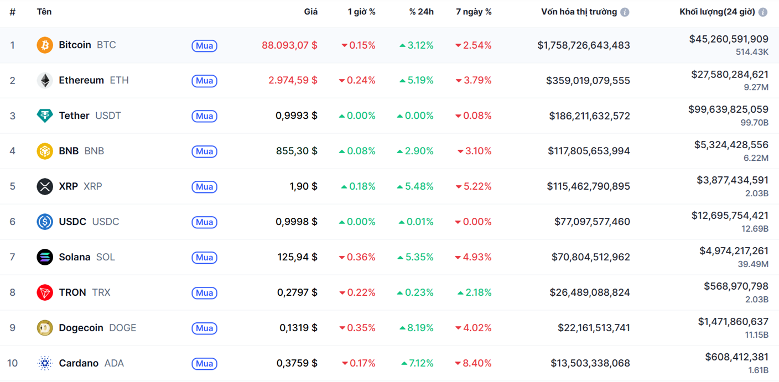This screenshot has width=779, height=382.
Task: Click Cardano price 0,3759 $
Action: pos(297,363)
